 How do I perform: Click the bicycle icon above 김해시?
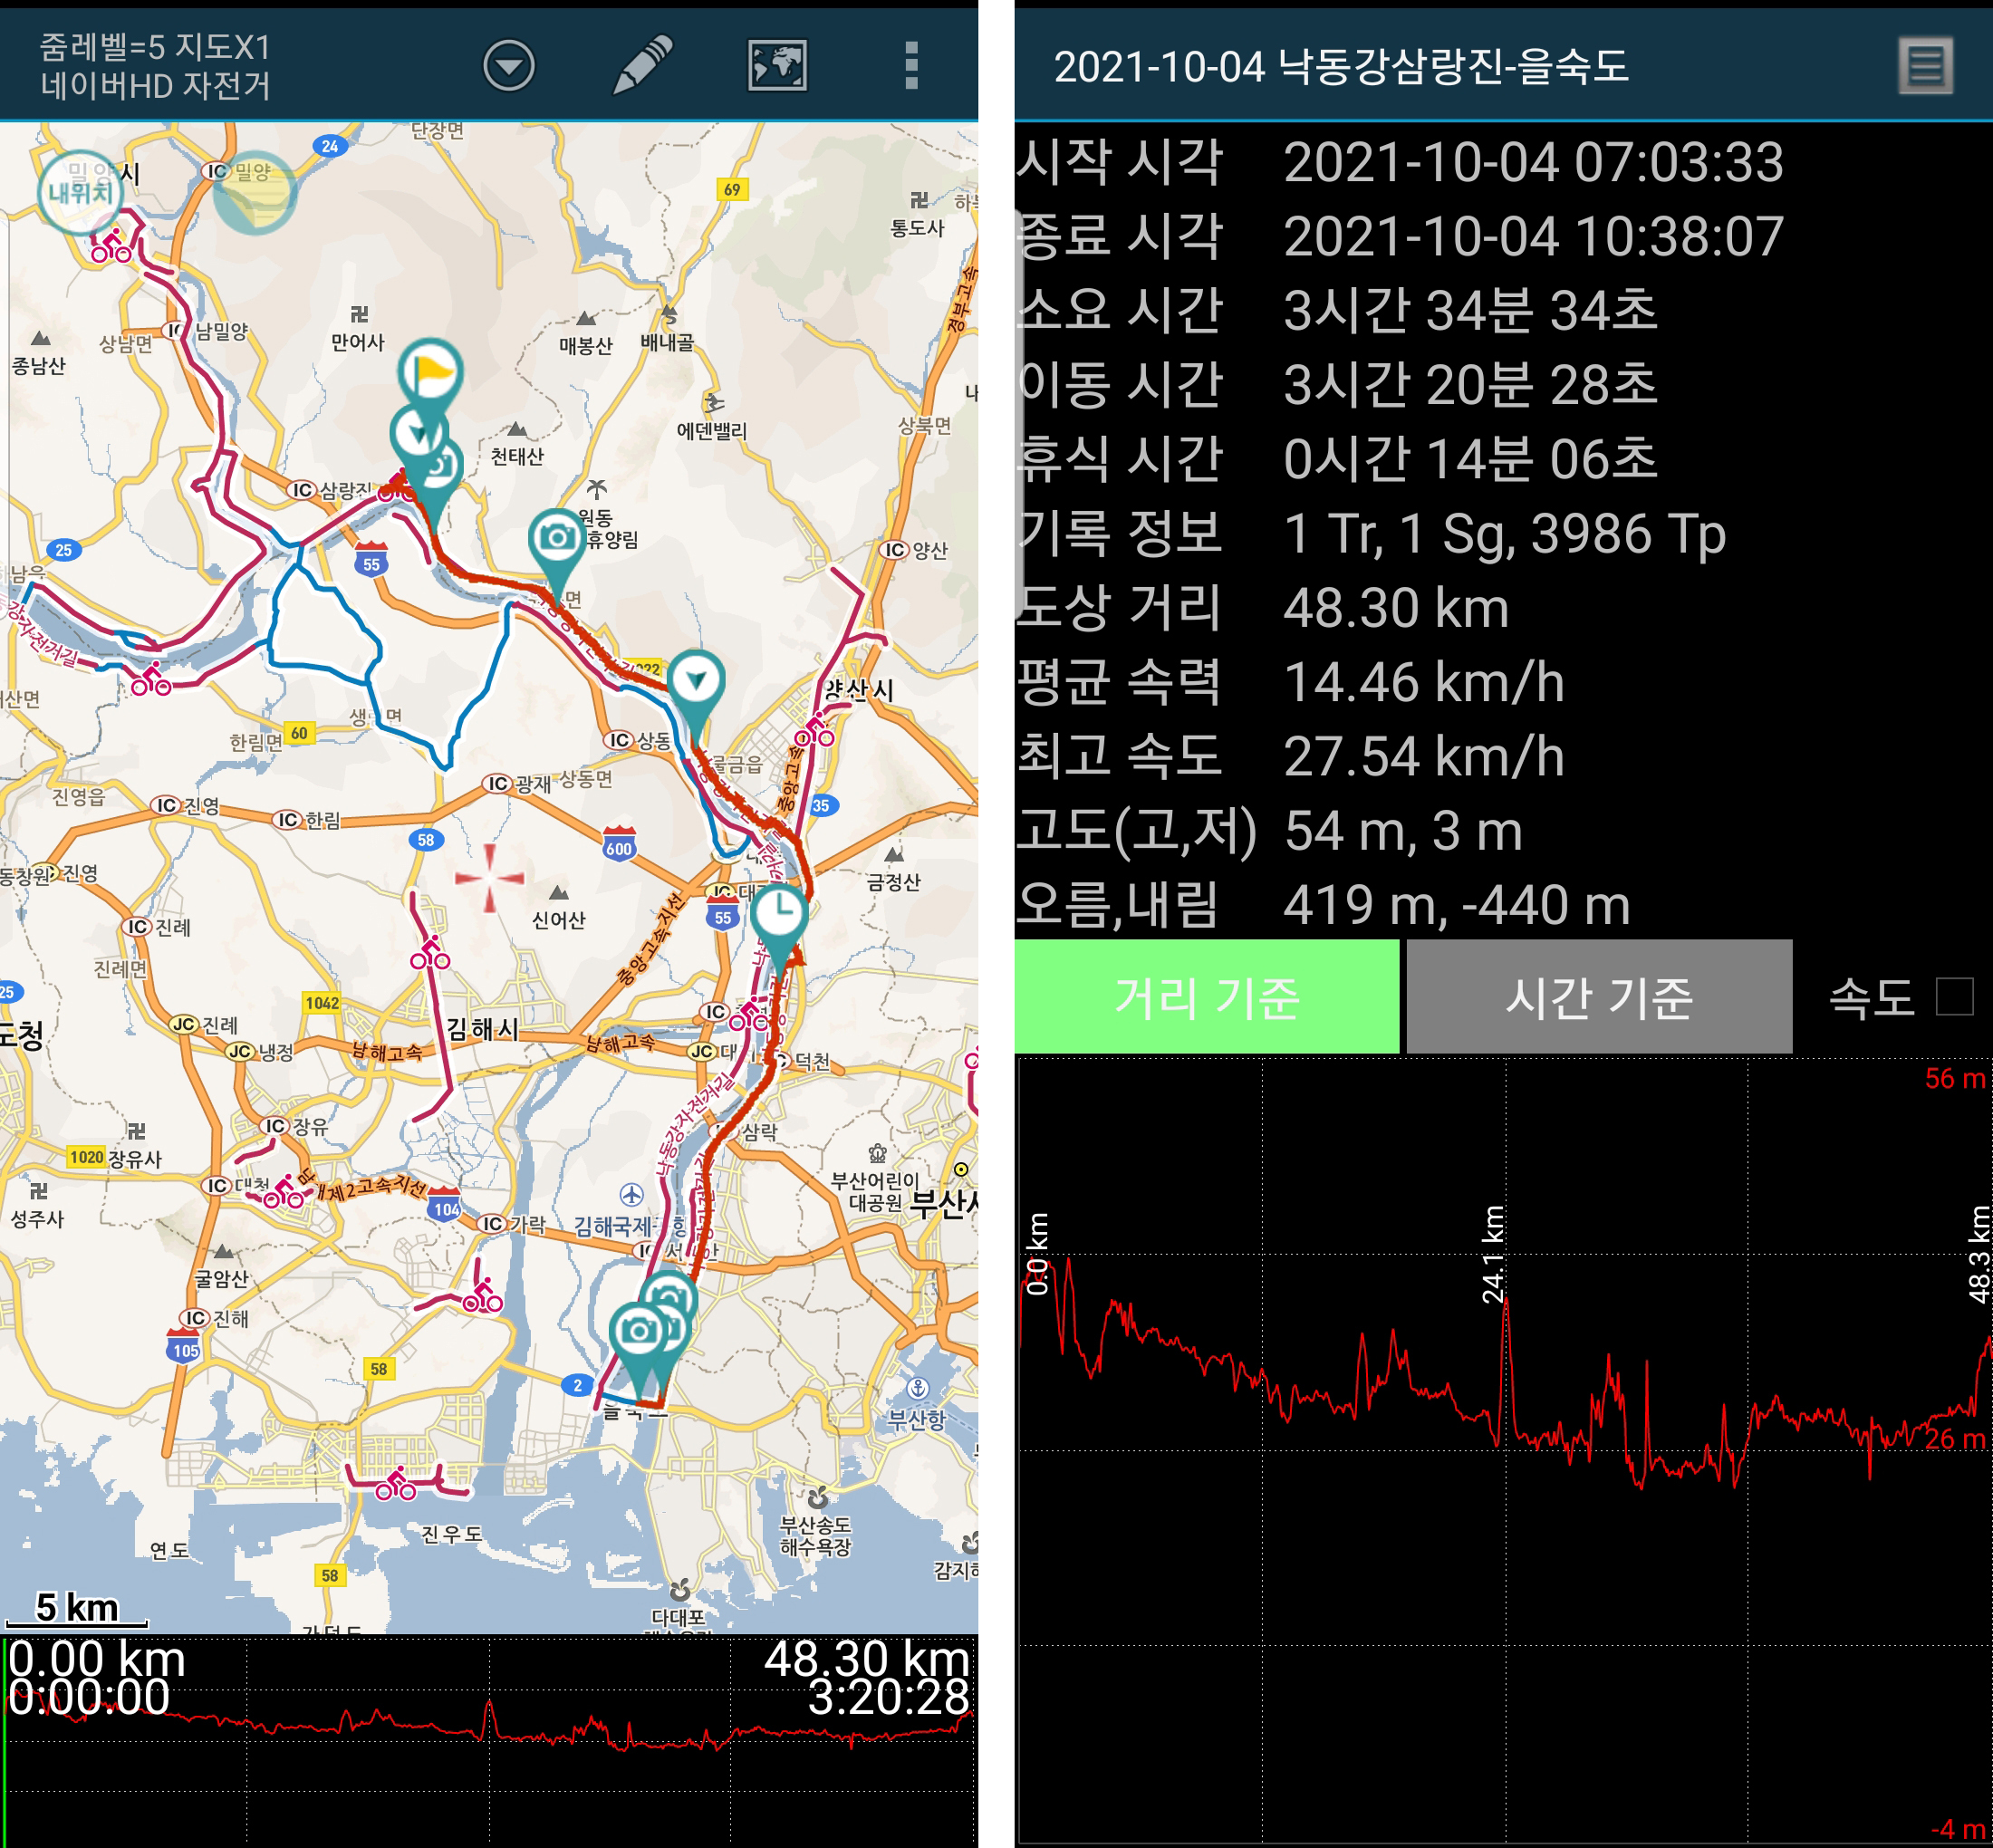pos(430,953)
